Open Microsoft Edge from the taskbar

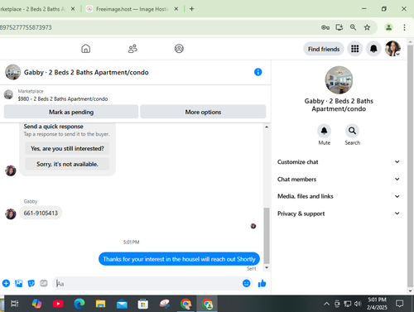click(x=79, y=304)
